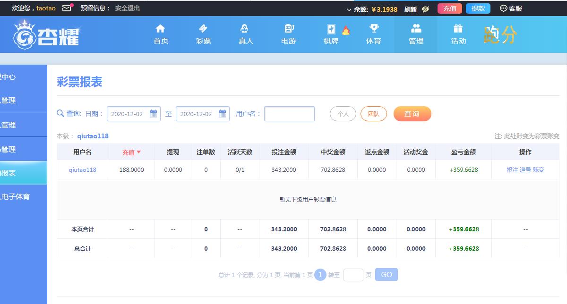The width and height of the screenshot is (567, 304).
Task: Click the 追号 action link
Action: (525, 169)
